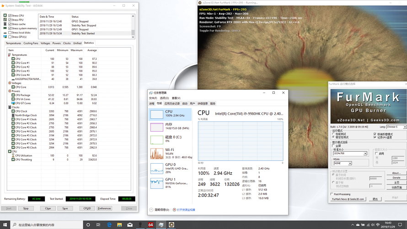Uncheck the Stress CPU checkbox

pyautogui.click(x=10, y=16)
